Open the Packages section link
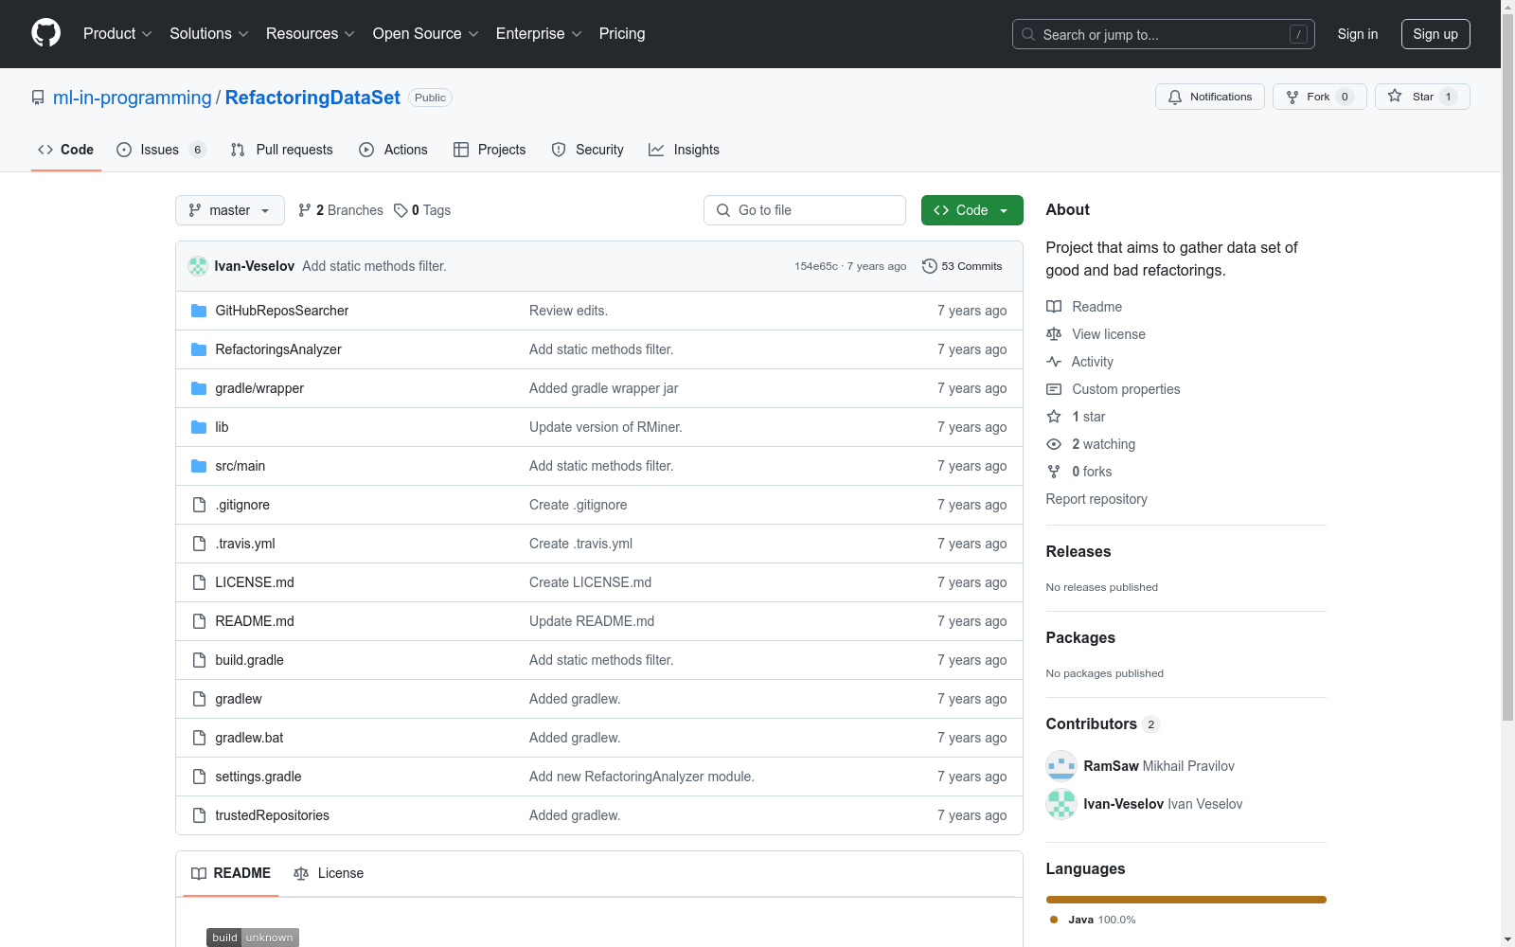This screenshot has width=1515, height=947. coord(1080,638)
